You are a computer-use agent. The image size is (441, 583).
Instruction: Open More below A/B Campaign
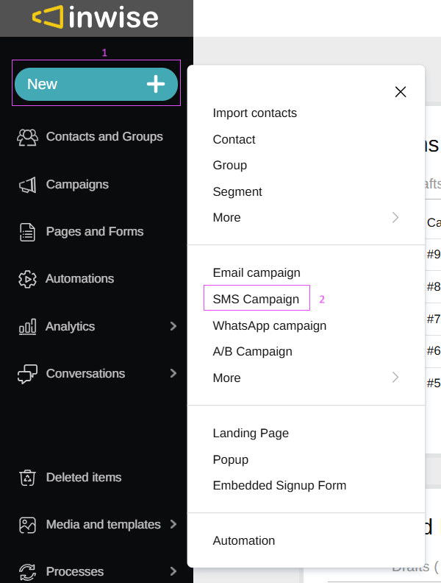[227, 378]
